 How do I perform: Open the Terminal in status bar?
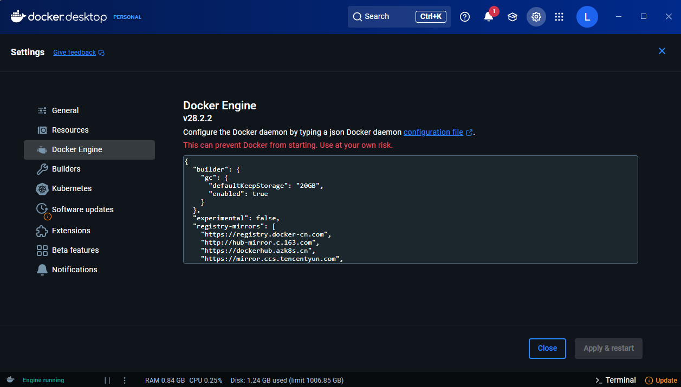click(615, 380)
